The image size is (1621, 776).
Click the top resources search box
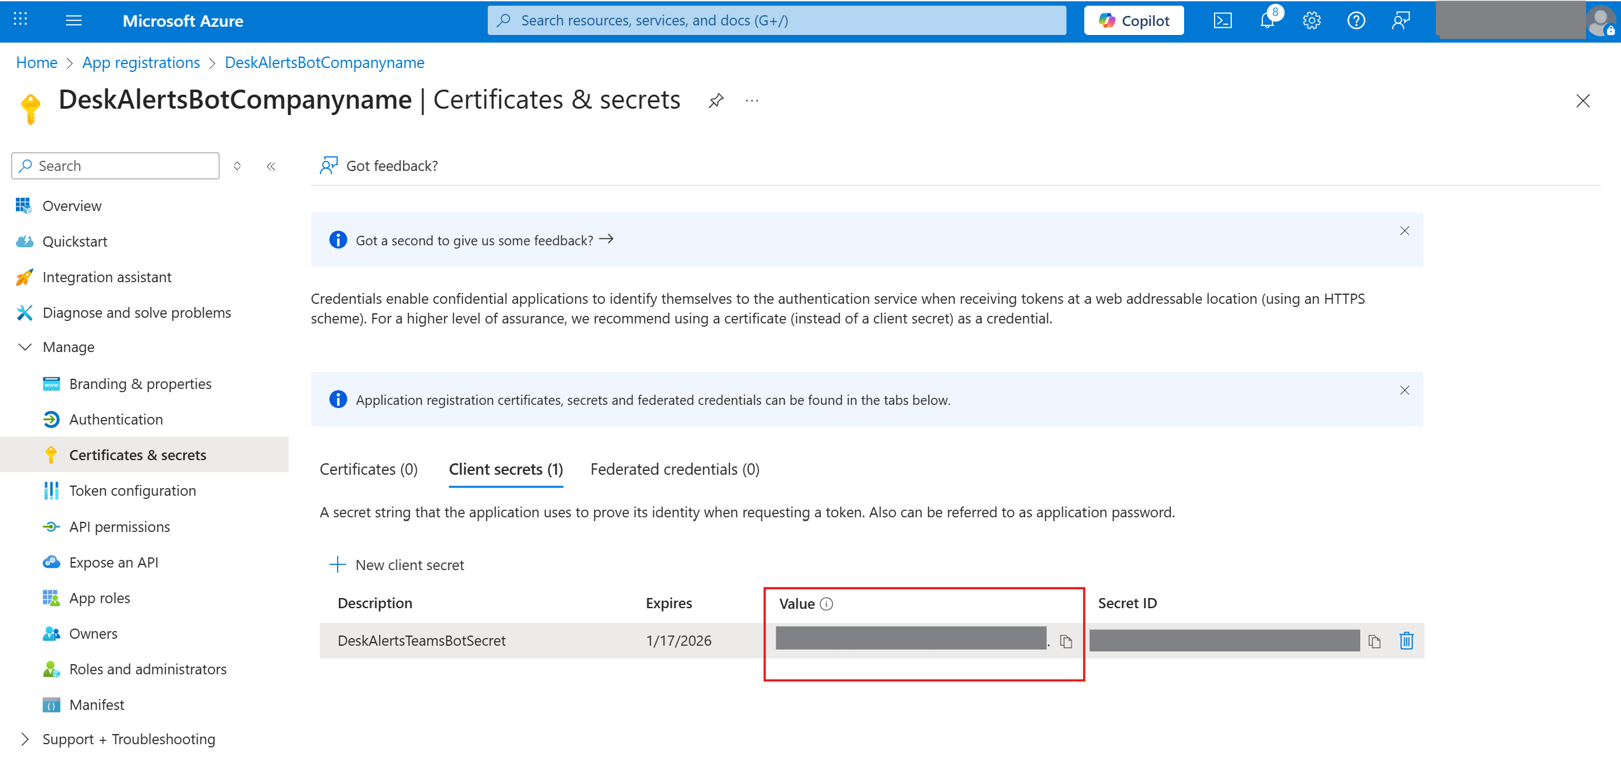coord(776,21)
